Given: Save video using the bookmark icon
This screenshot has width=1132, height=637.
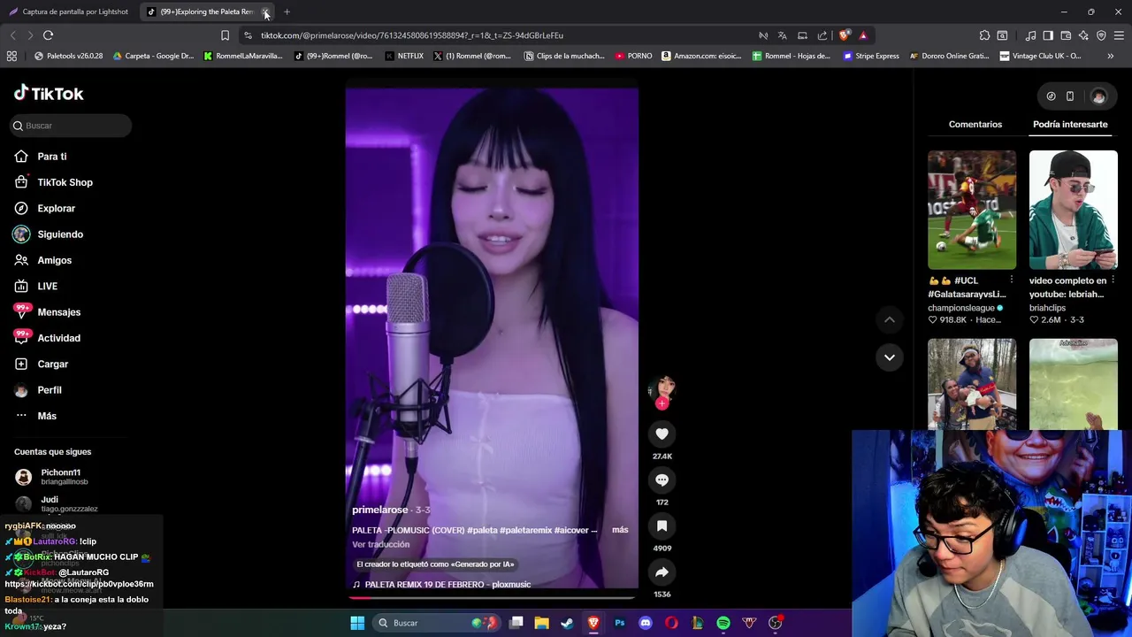Looking at the screenshot, I should [x=662, y=526].
